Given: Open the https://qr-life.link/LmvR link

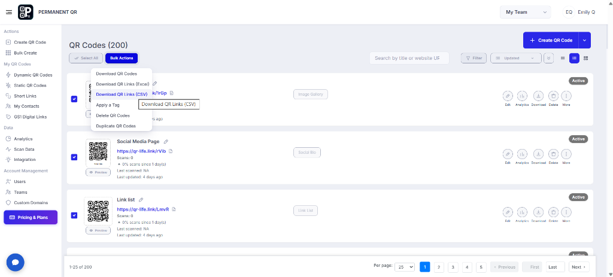Looking at the screenshot, I should tap(143, 209).
